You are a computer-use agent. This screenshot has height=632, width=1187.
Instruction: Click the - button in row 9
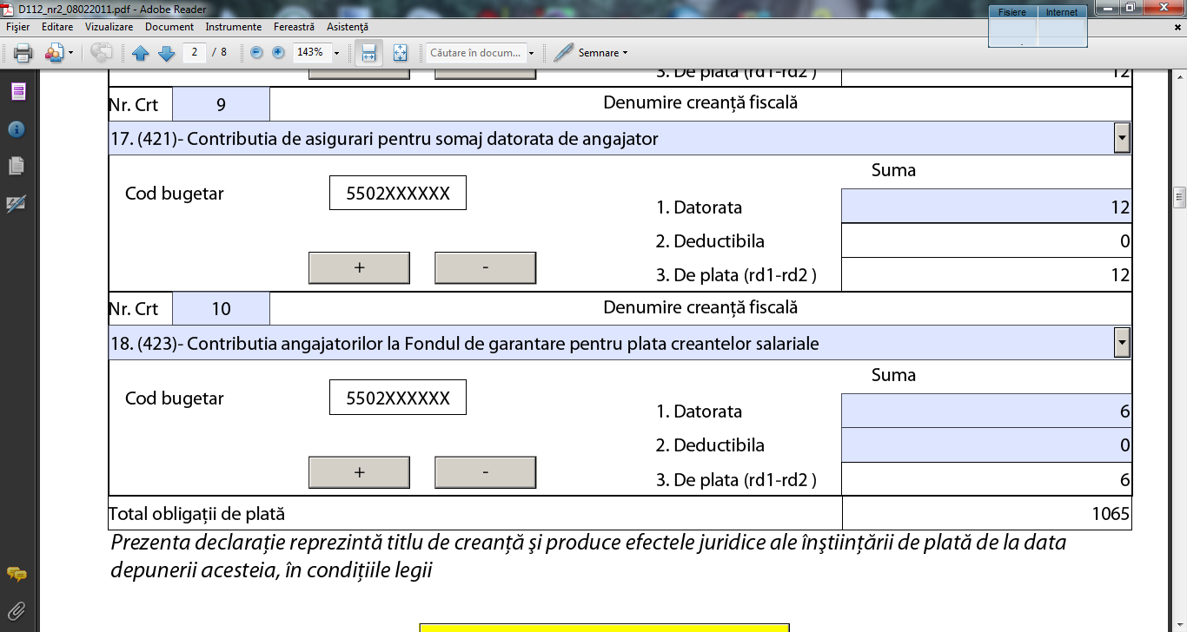coord(485,268)
